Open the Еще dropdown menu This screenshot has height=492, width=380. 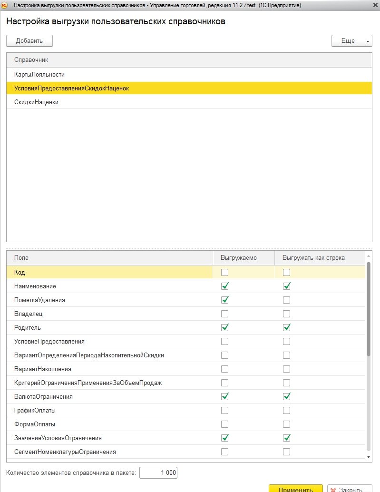[352, 41]
